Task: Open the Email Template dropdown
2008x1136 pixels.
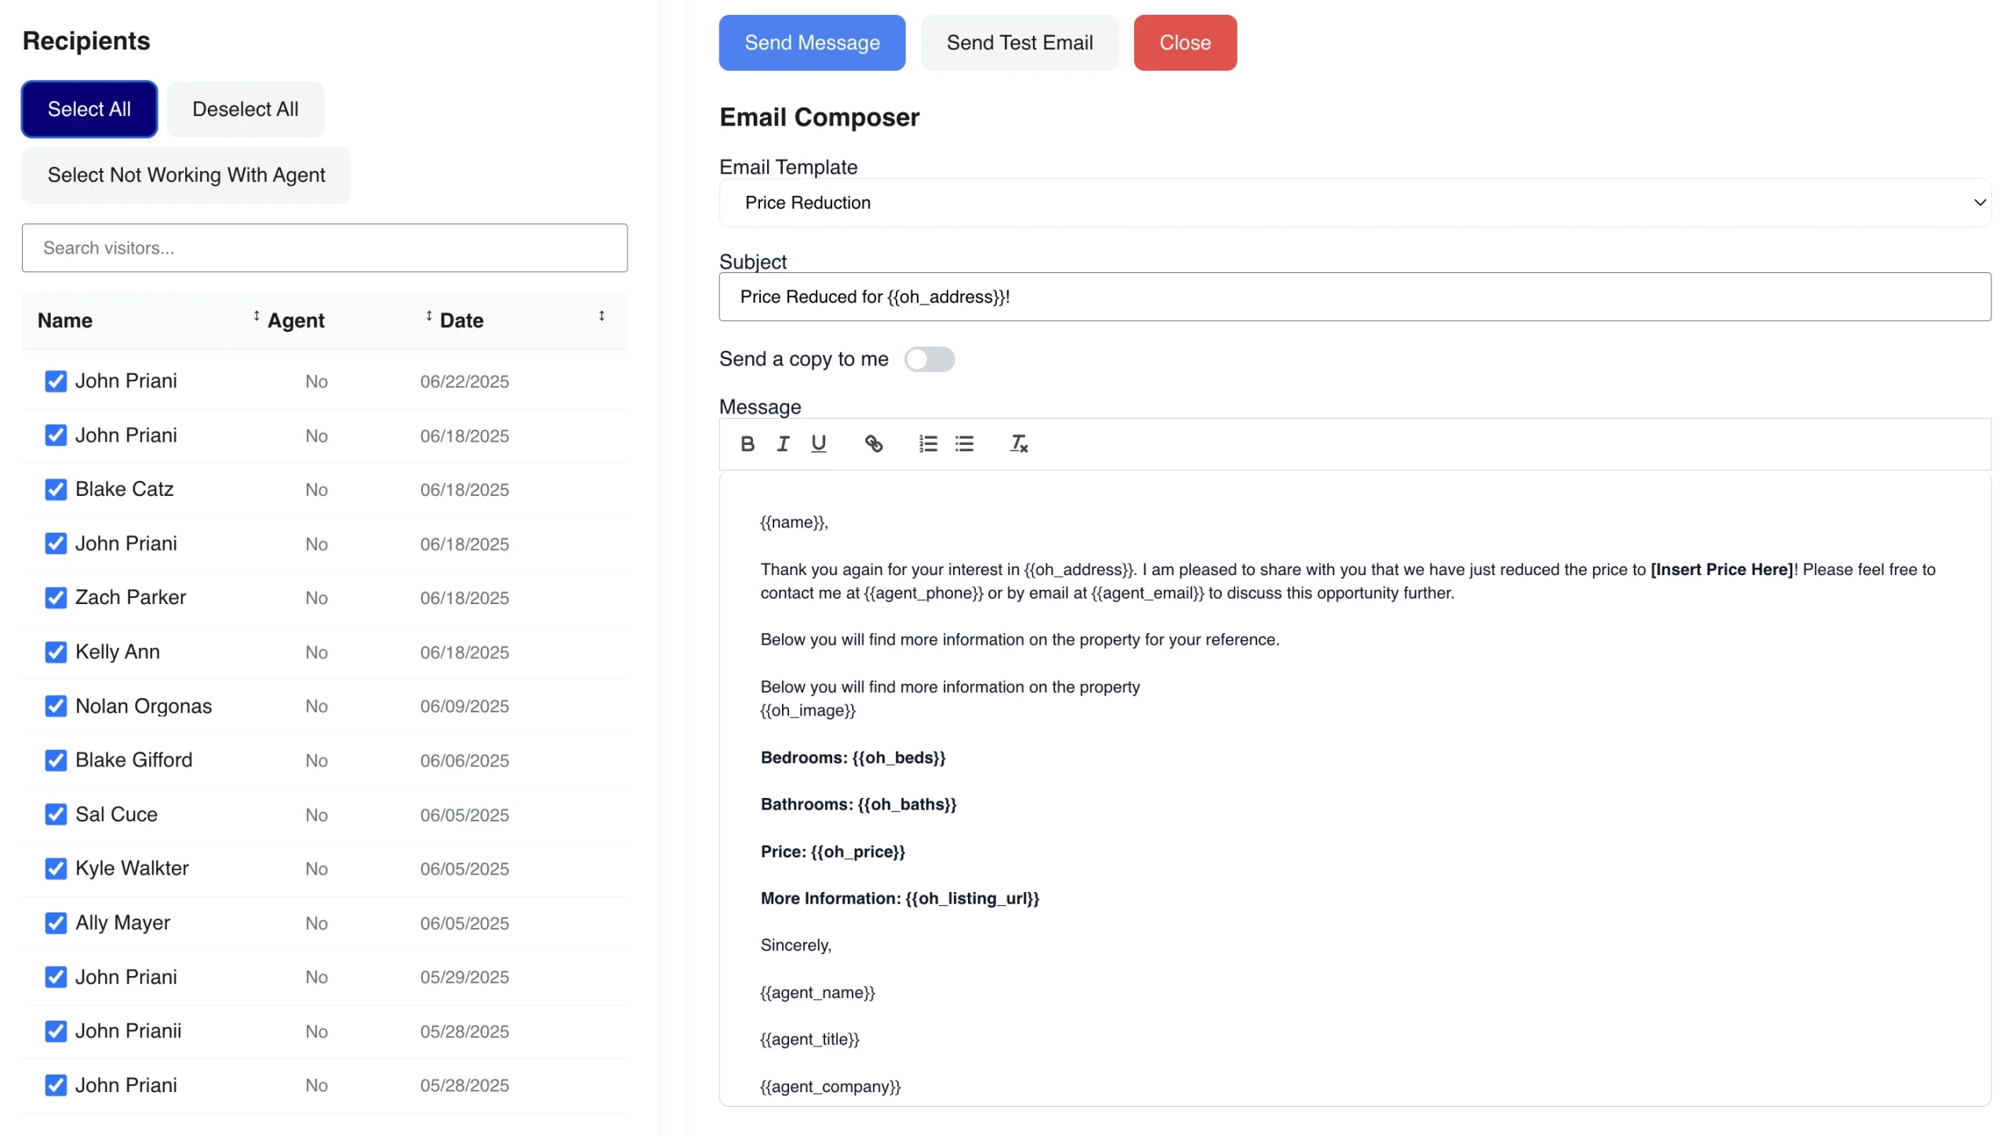Action: coord(1355,202)
